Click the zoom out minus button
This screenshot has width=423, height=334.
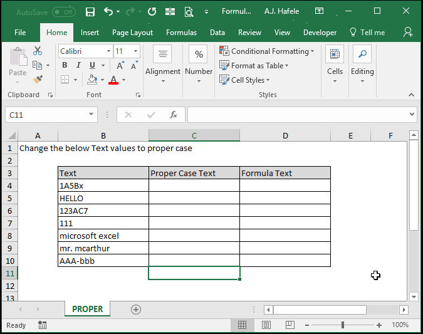306,325
